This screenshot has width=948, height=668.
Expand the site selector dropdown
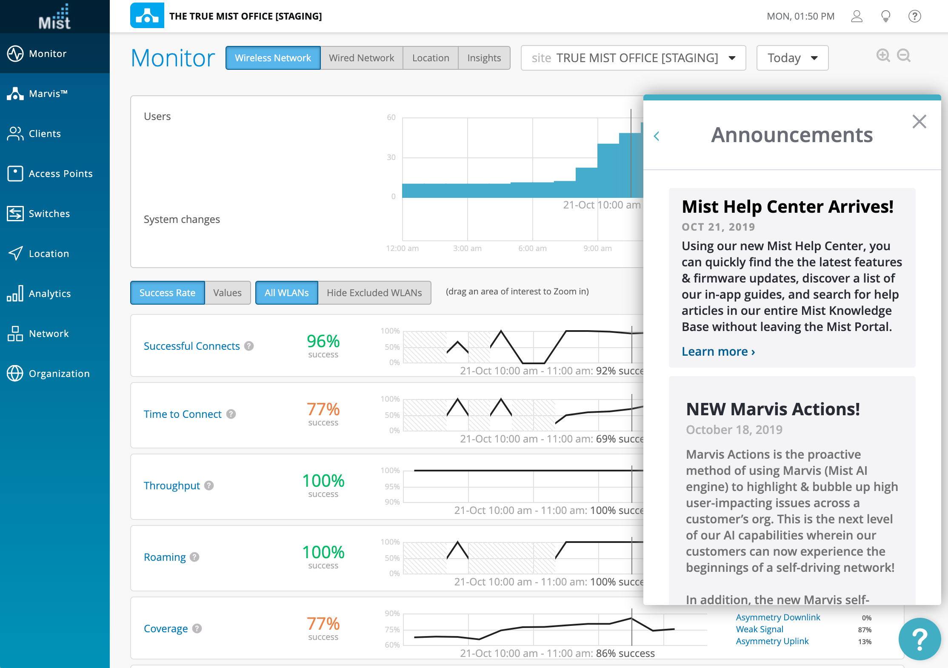[x=633, y=58]
